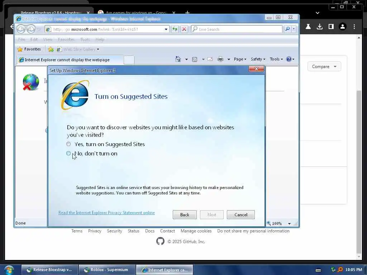The height and width of the screenshot is (275, 367).
Task: Switch to Roblox - Supermium taskbar item
Action: pyautogui.click(x=107, y=270)
